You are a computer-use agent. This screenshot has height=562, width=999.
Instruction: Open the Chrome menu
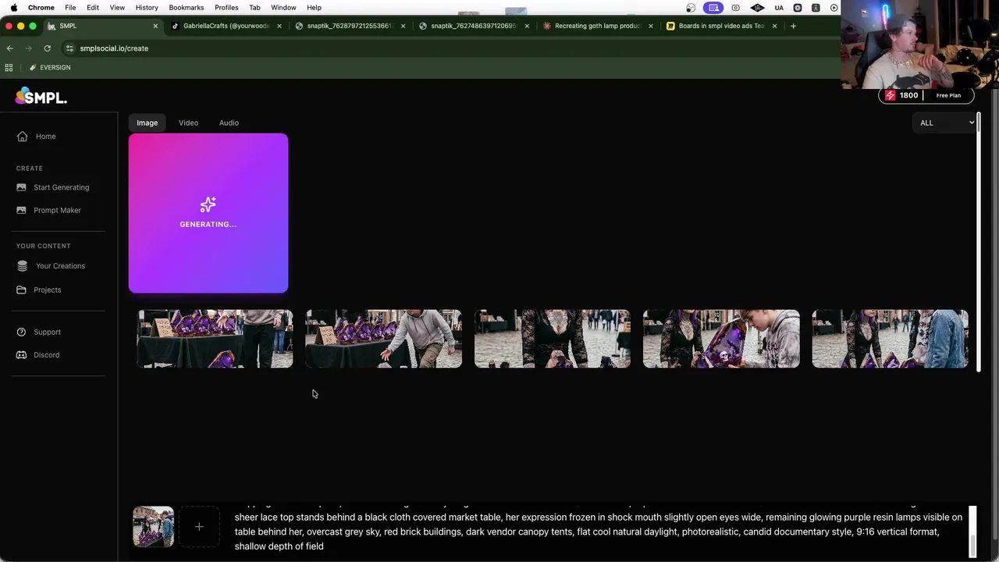tap(41, 8)
